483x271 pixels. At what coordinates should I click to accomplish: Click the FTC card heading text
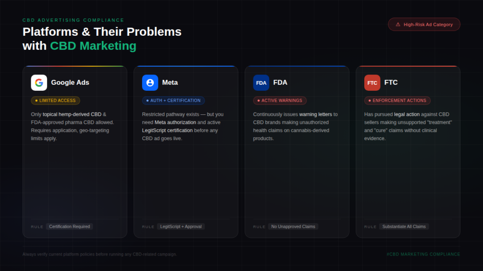[391, 83]
